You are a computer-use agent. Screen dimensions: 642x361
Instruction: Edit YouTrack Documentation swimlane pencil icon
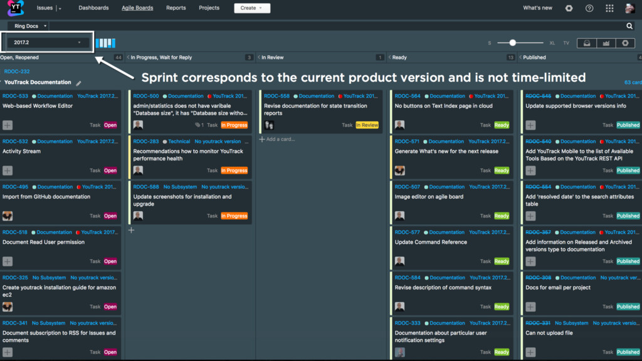click(x=78, y=83)
